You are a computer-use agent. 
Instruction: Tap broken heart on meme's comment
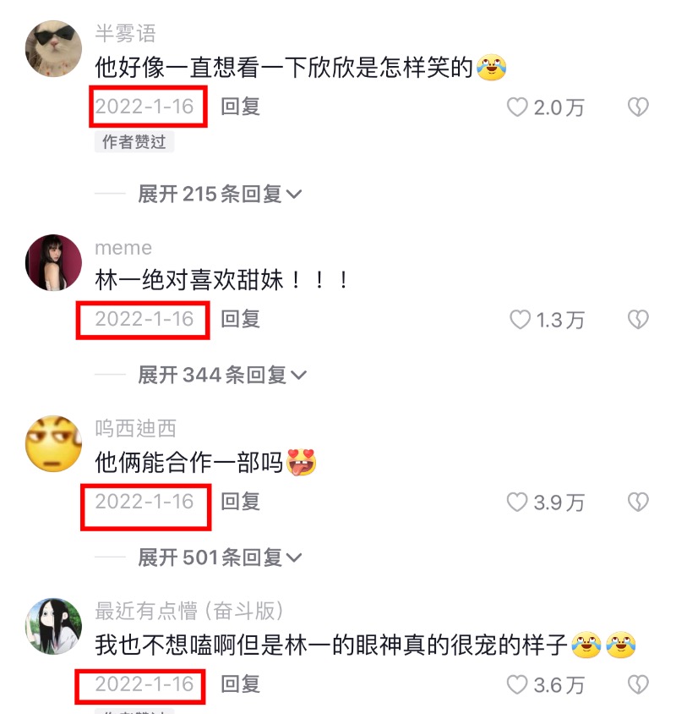pyautogui.click(x=638, y=320)
